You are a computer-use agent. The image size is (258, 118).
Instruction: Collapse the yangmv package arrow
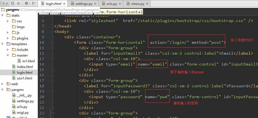pyautogui.click(x=2, y=90)
